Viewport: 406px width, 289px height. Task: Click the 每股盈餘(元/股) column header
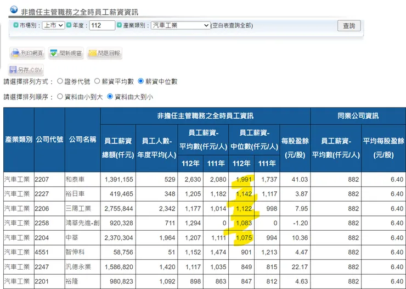(x=295, y=148)
